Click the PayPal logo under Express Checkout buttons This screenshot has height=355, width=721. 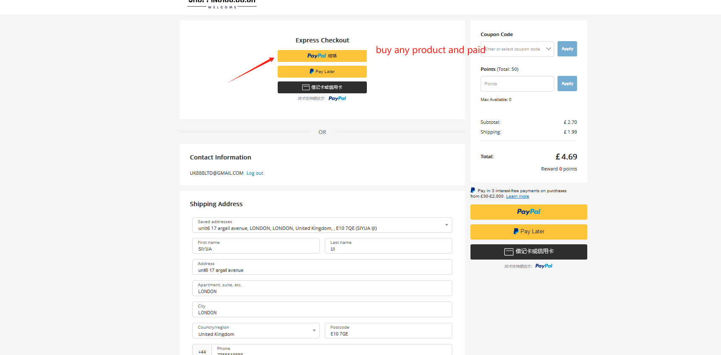(337, 98)
